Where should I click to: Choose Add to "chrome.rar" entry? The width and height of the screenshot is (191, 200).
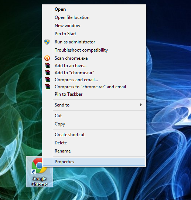[x=94, y=73]
